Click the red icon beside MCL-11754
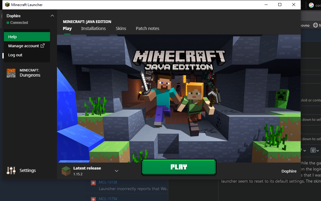The image size is (321, 201). click(x=93, y=199)
